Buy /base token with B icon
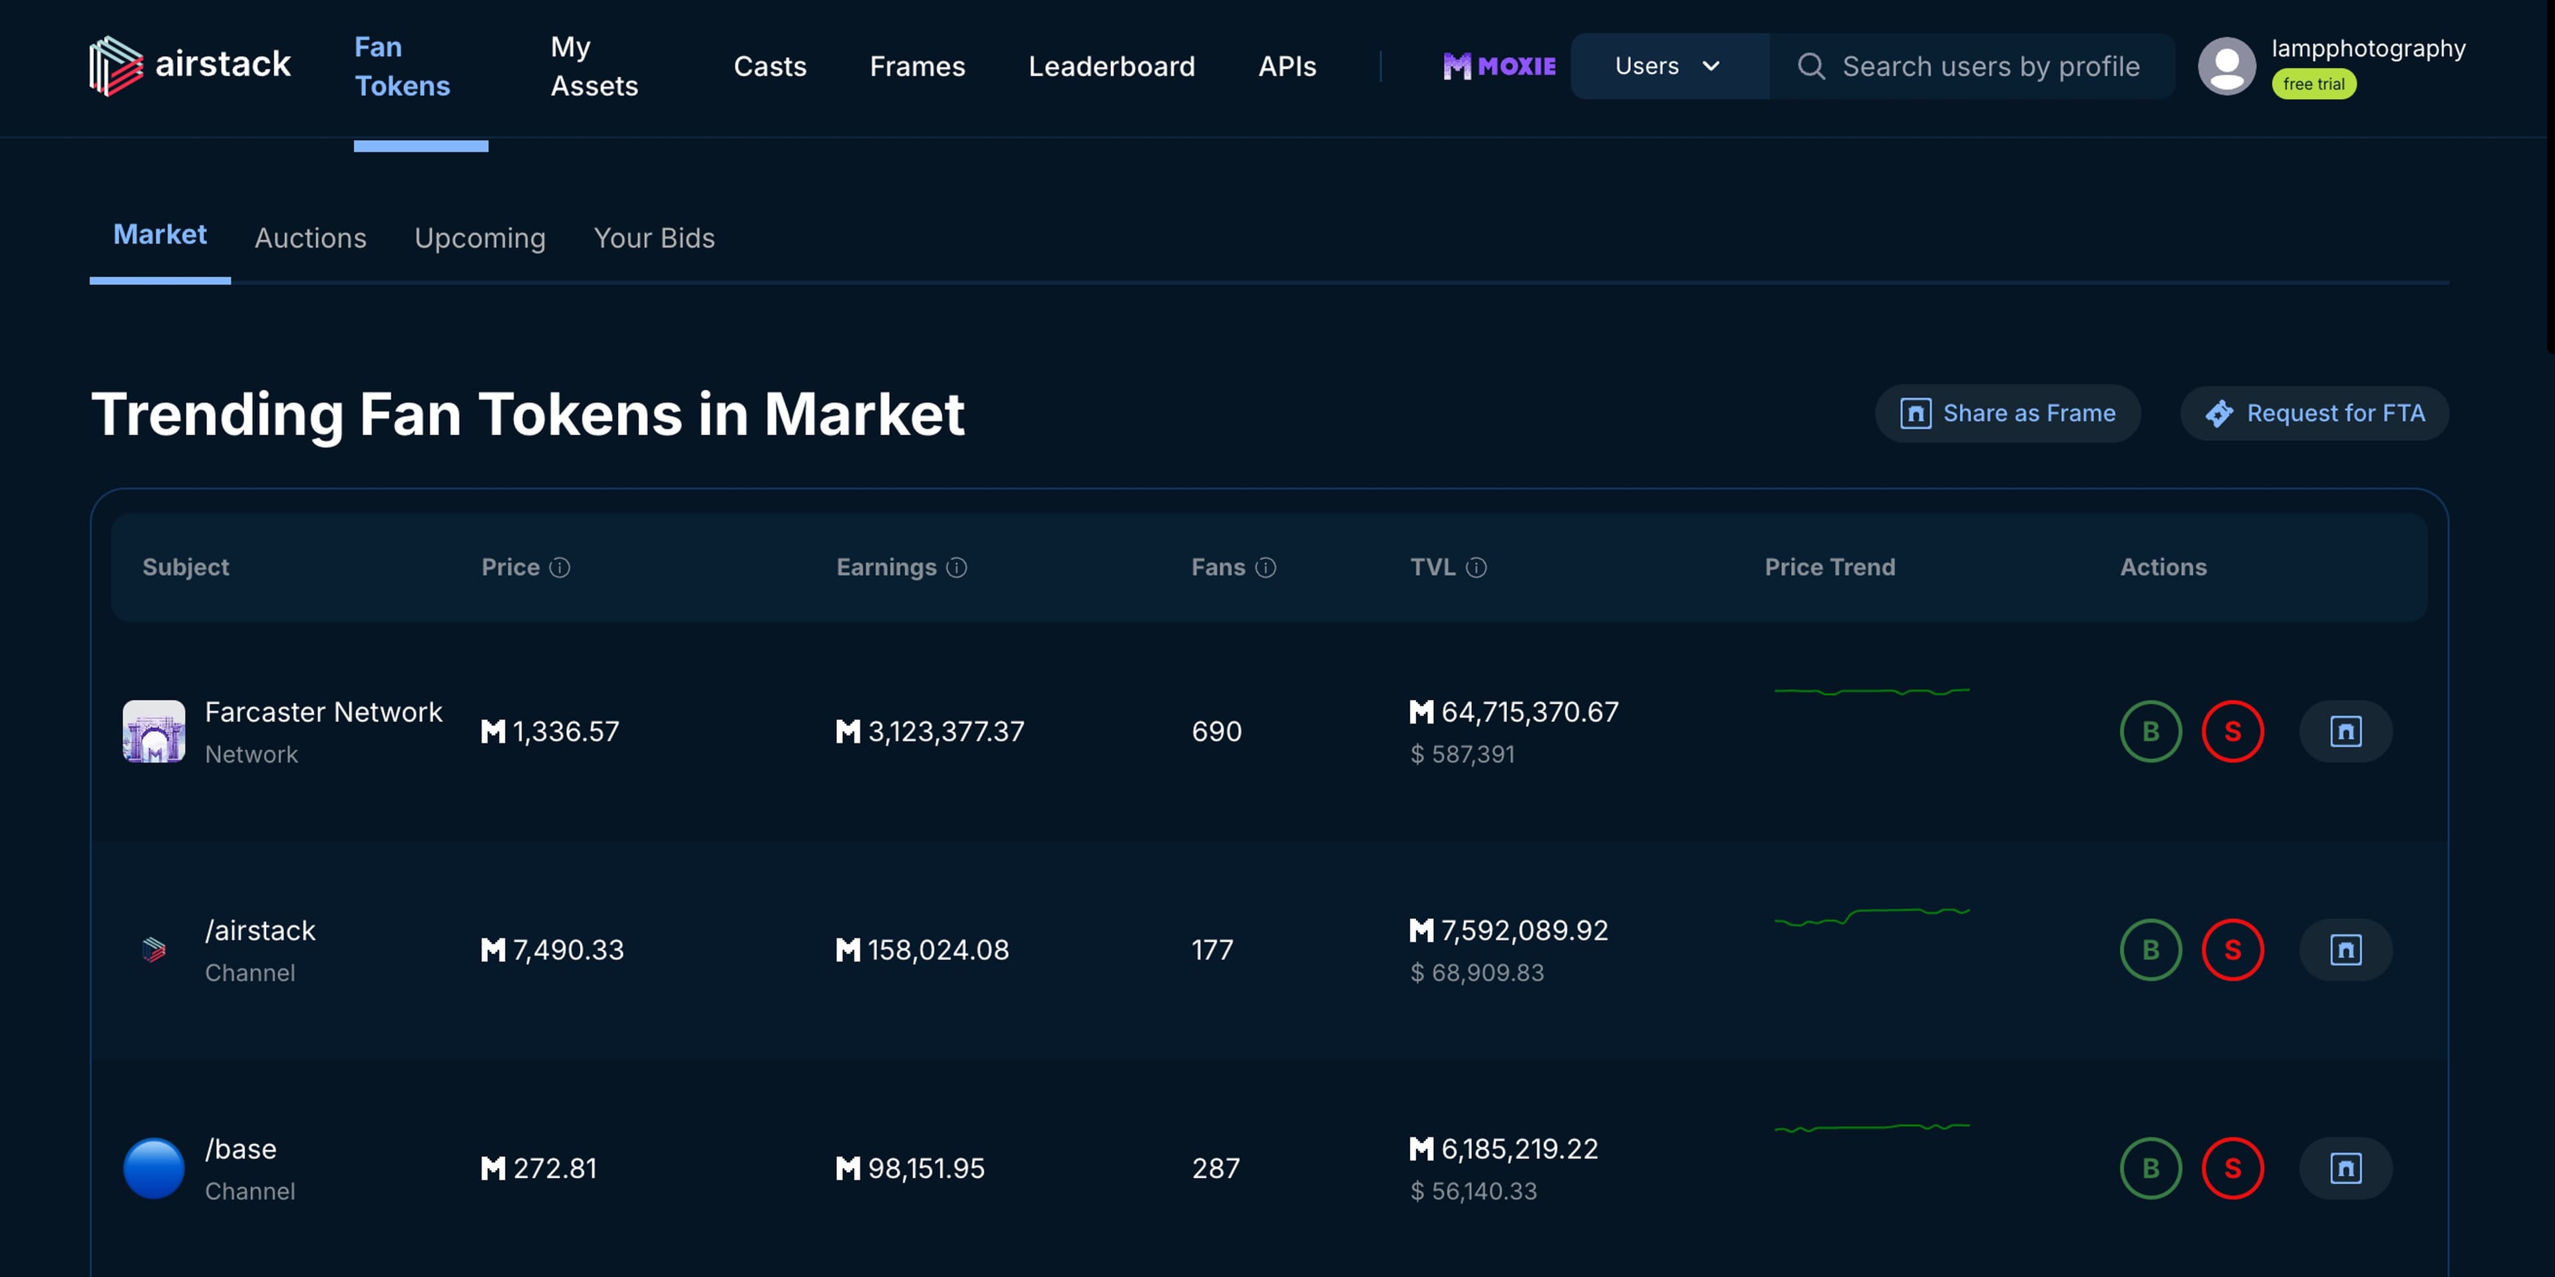The height and width of the screenshot is (1277, 2555). 2150,1168
